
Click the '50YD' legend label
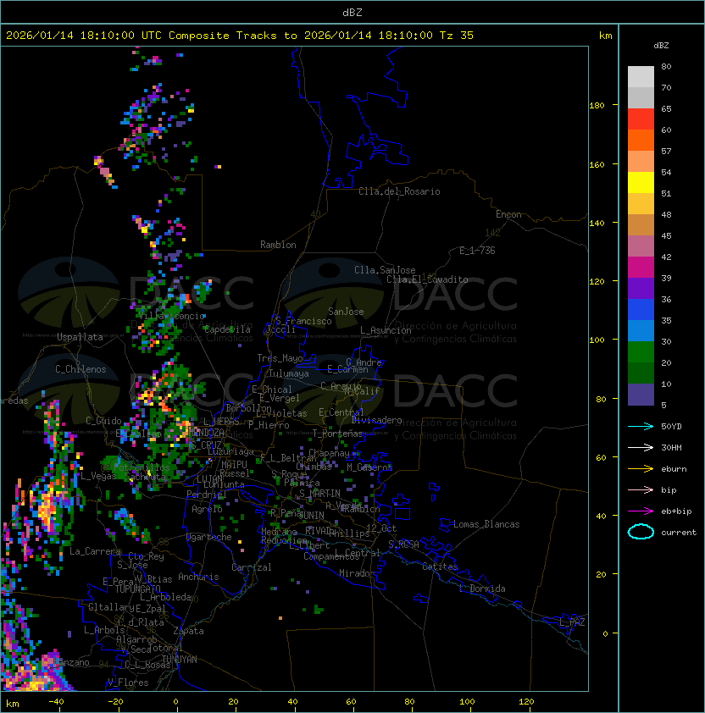671,426
